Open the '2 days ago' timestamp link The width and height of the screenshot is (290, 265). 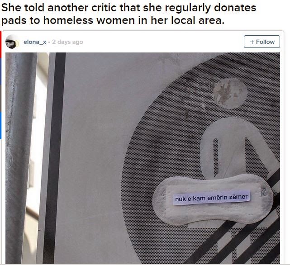[x=67, y=42]
